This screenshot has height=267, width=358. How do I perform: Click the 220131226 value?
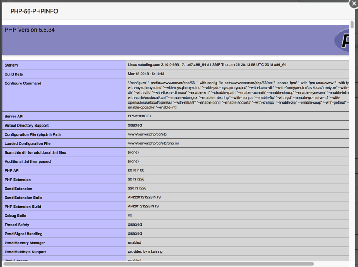click(x=137, y=188)
